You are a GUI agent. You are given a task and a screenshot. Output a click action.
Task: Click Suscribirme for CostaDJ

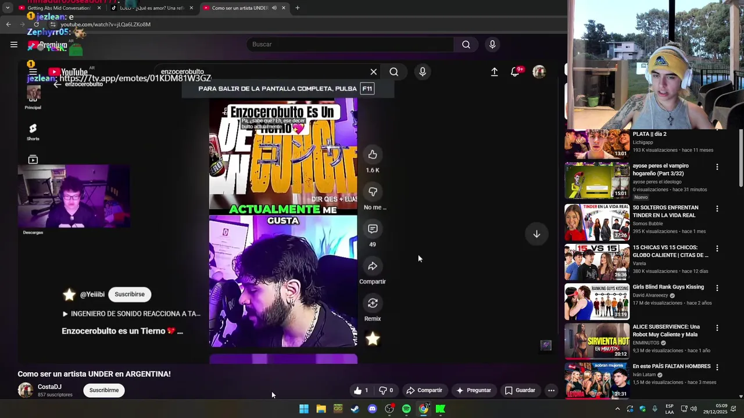(x=104, y=390)
